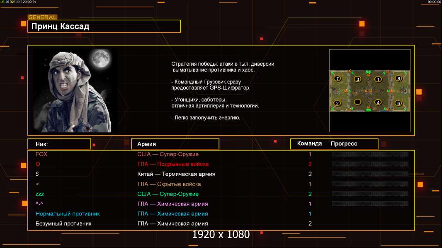This screenshot has width=442, height=248.
Task: Click the line 'Стратегия победы: атаки в тыл, диверсии,'
Action: (223, 64)
